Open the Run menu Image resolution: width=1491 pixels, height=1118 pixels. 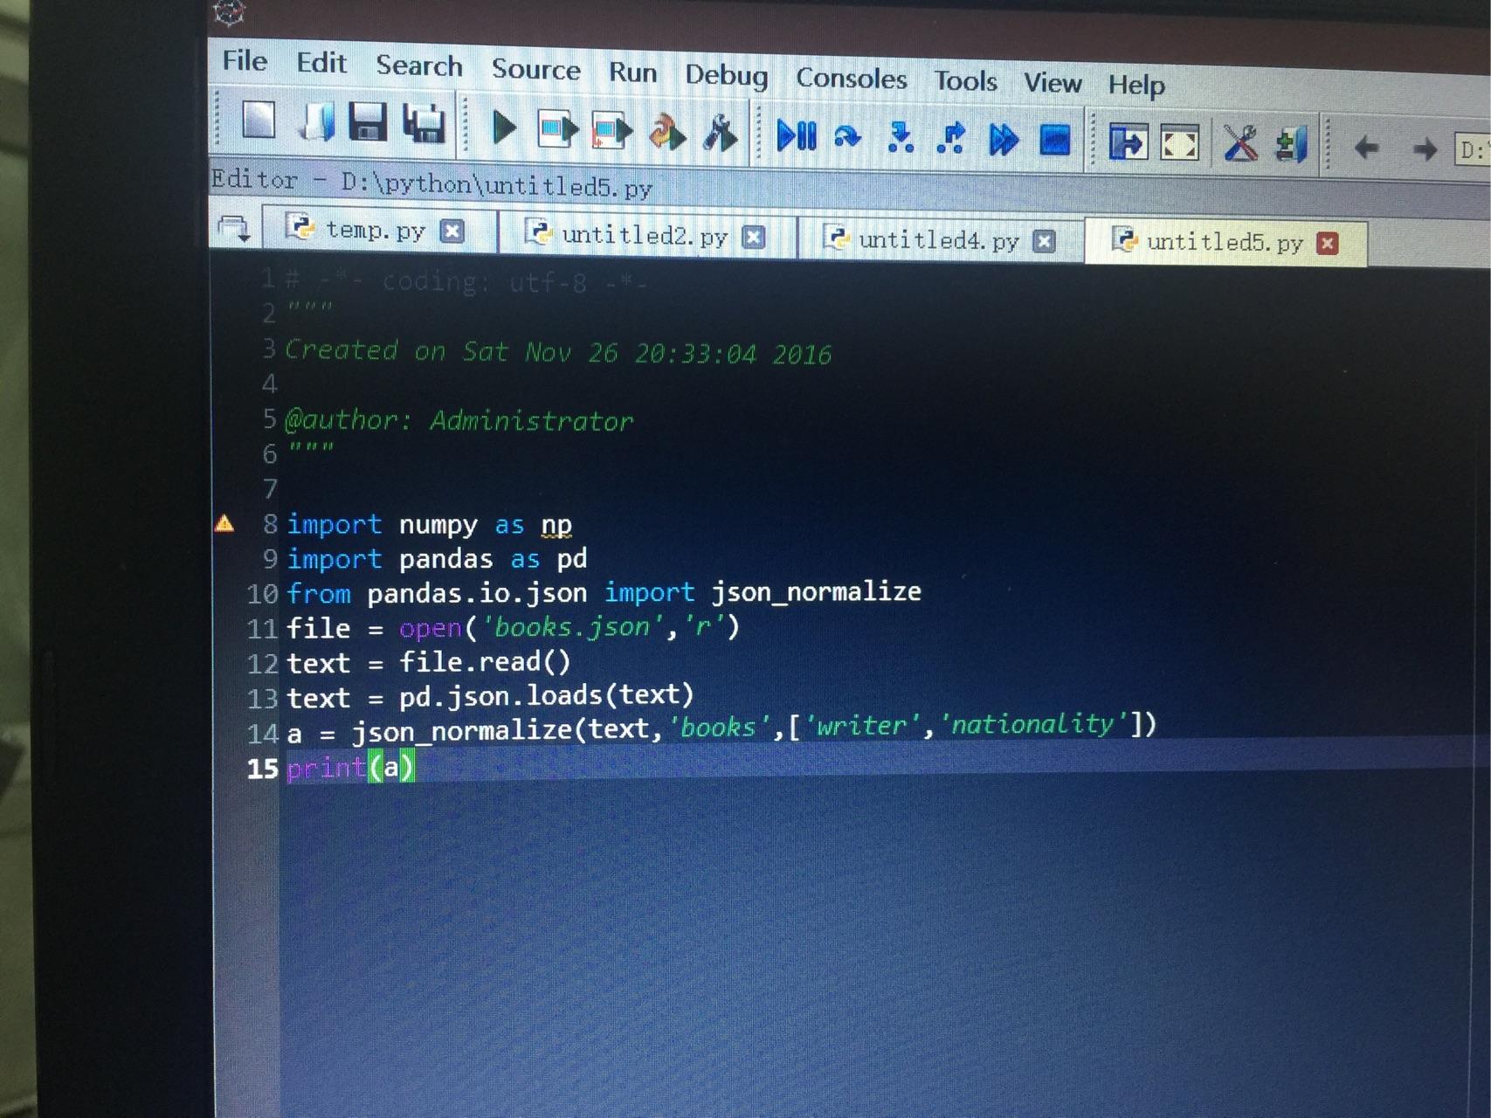coord(632,72)
